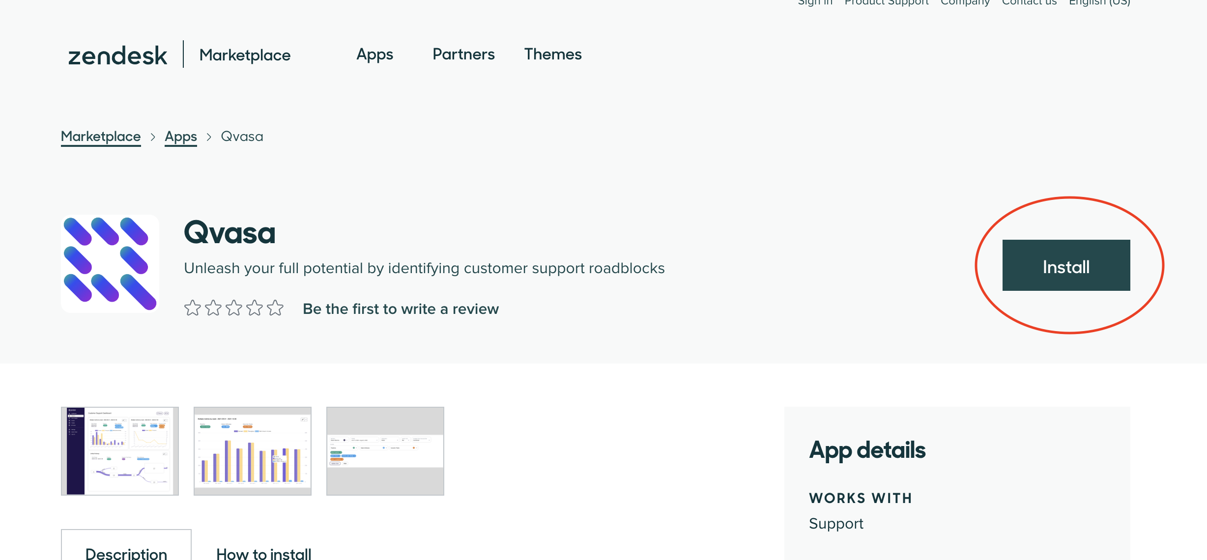Click the Marketplace breadcrumb link
1207x560 pixels.
[101, 137]
